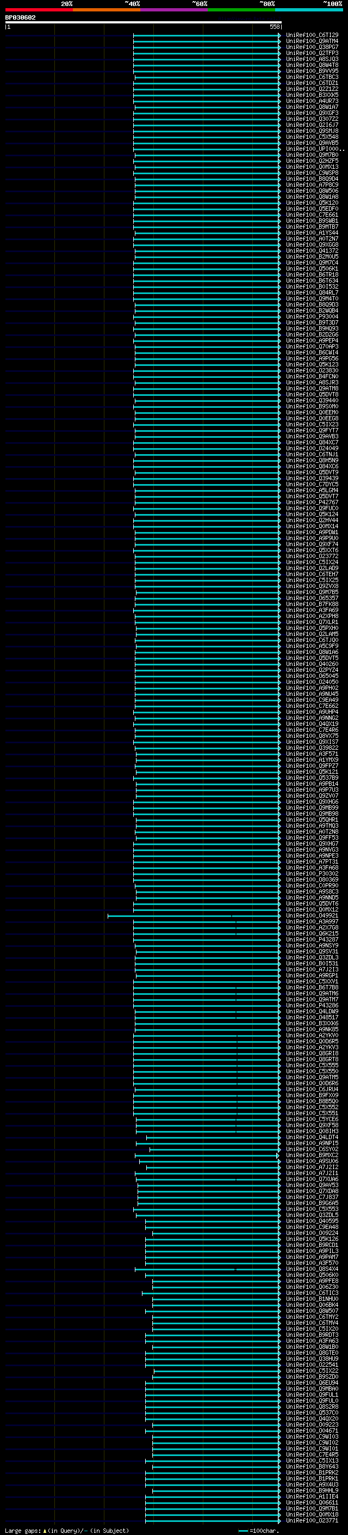Click the white query sequence bar
The height and width of the screenshot is (1535, 348).
pyautogui.click(x=144, y=23)
